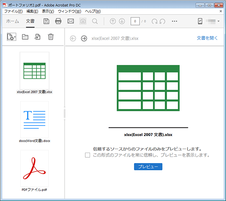Open the 編集 menu
Image resolution: width=226 pixels, height=201 pixels.
pyautogui.click(x=32, y=11)
